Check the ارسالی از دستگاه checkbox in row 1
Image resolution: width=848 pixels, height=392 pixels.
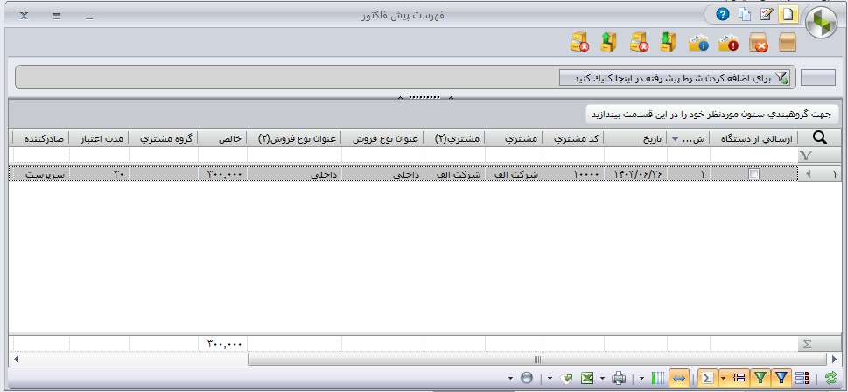coord(753,174)
